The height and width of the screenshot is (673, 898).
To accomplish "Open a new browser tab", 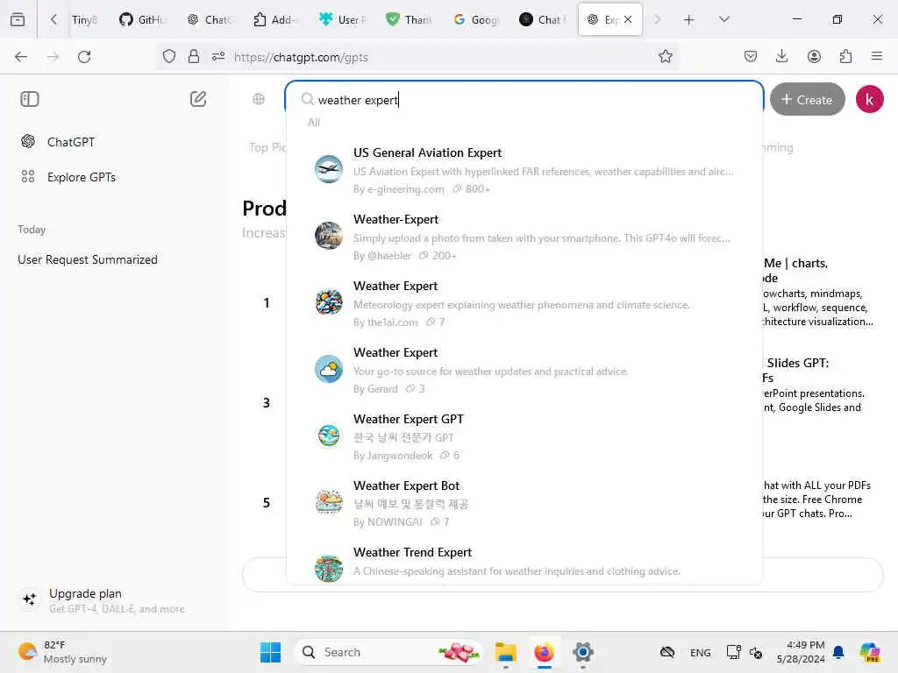I will click(x=689, y=20).
